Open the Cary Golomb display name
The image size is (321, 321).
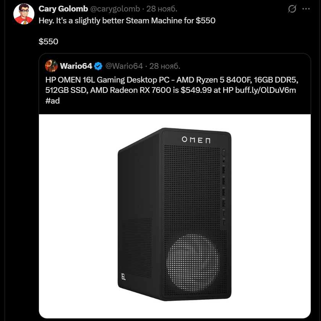tap(63, 9)
